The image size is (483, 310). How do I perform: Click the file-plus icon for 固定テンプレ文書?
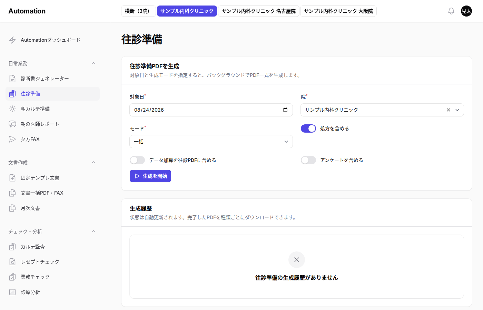click(x=12, y=178)
